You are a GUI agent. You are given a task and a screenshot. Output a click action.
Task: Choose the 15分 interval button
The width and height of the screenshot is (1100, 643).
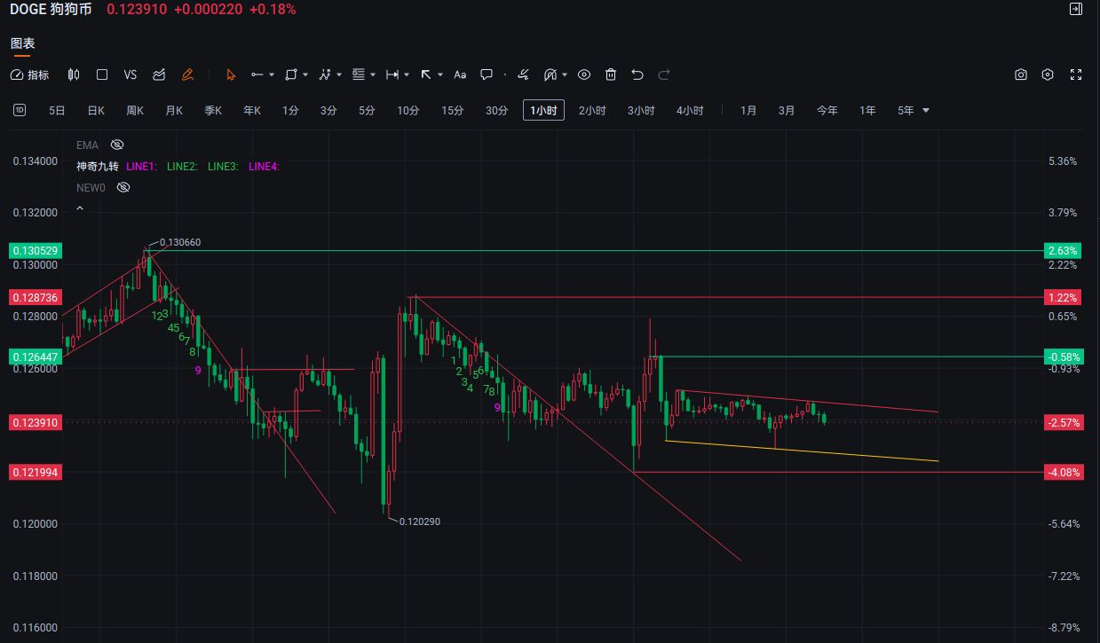[x=452, y=111]
